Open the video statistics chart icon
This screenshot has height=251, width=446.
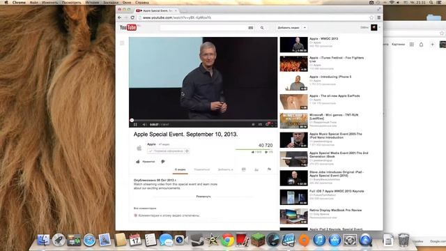click(x=256, y=169)
